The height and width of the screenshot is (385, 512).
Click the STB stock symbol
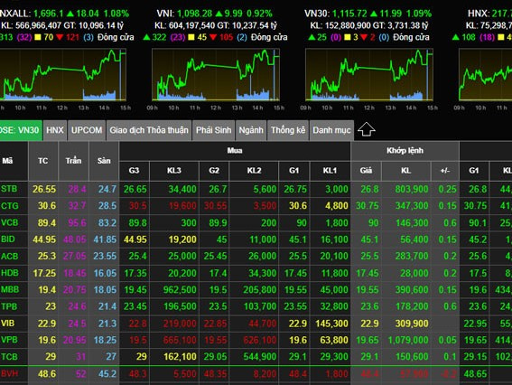(9, 189)
